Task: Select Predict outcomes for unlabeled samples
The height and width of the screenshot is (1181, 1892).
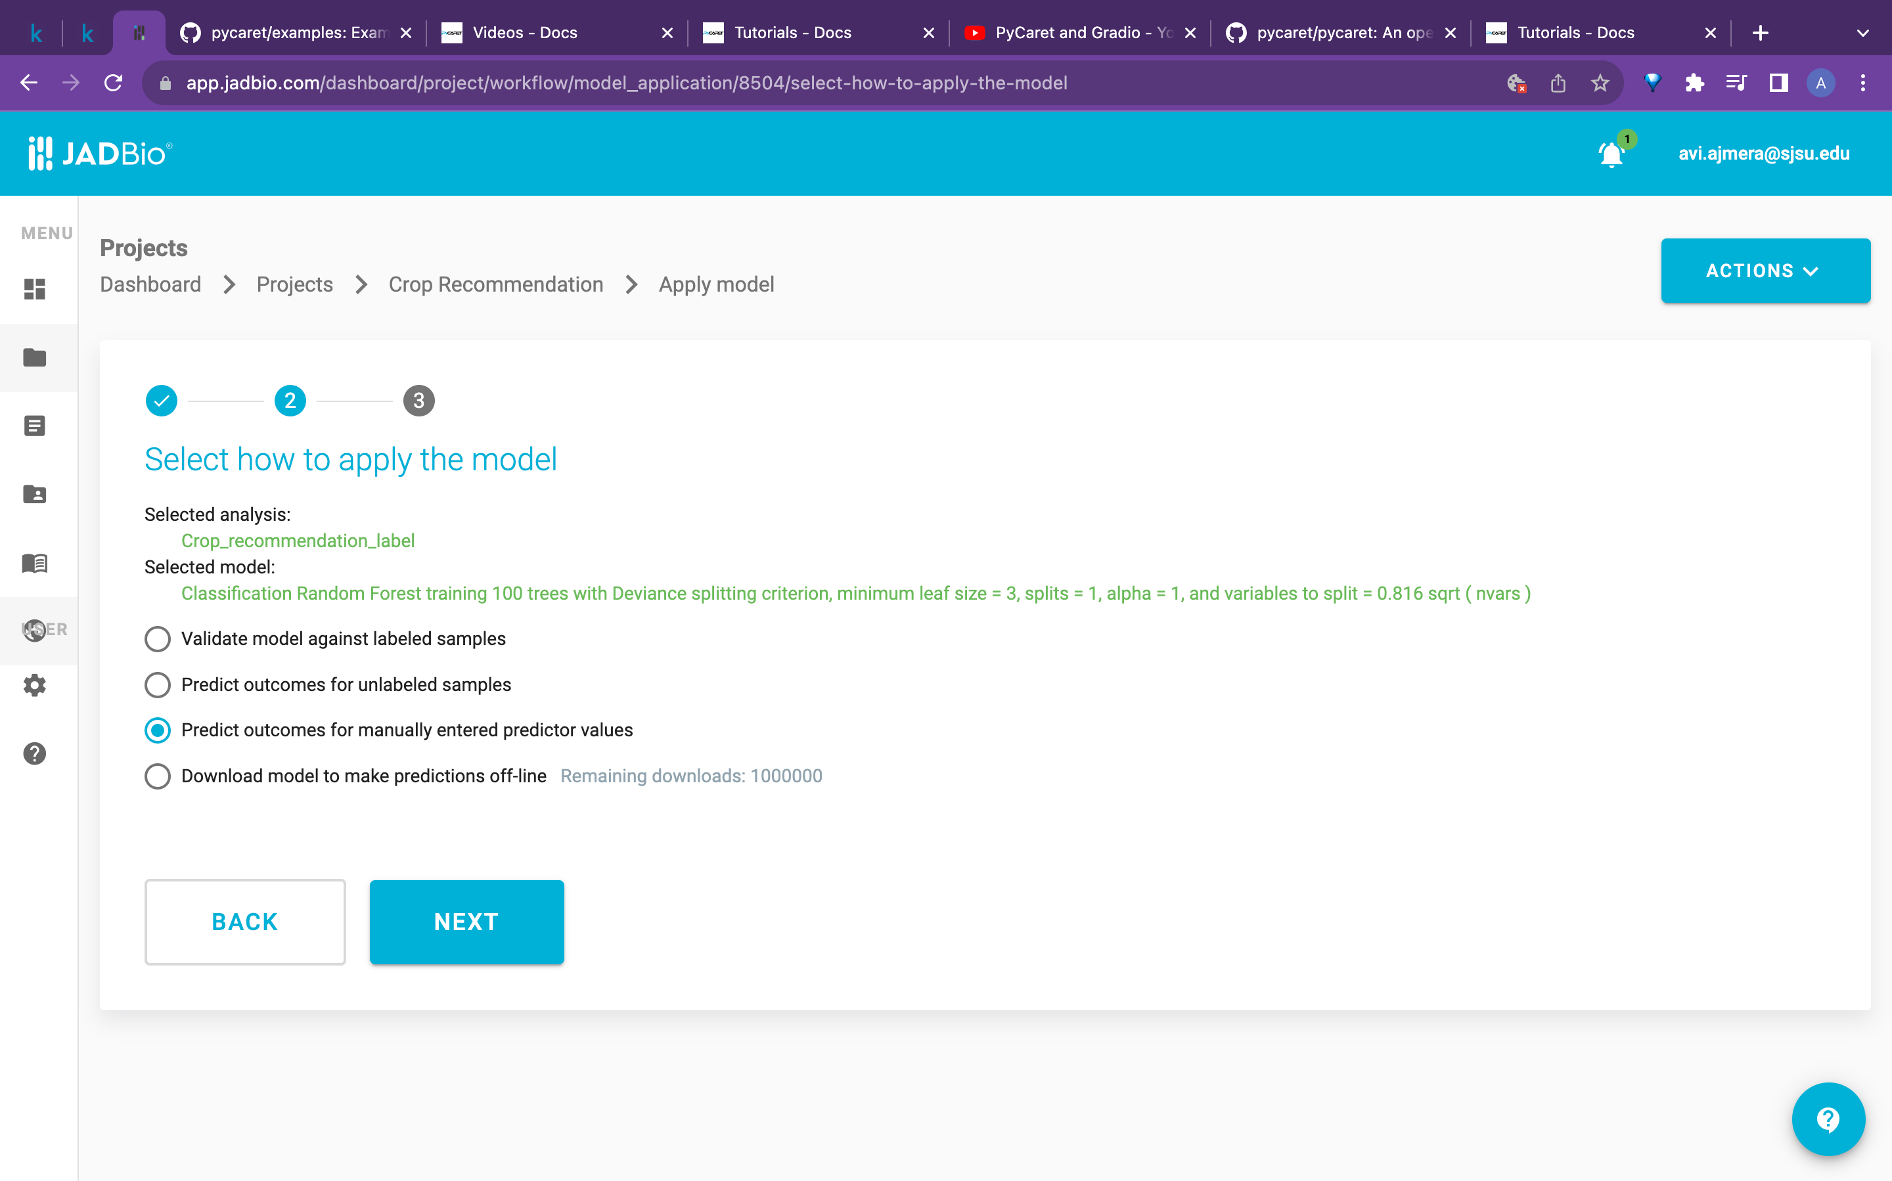Action: click(157, 684)
